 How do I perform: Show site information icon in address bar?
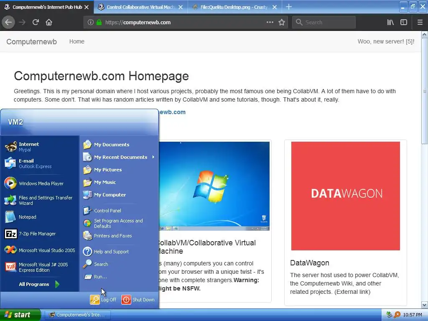pos(90,23)
